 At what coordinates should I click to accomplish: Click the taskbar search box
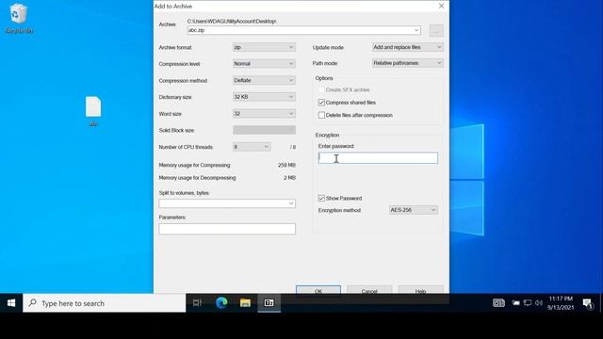pyautogui.click(x=105, y=303)
